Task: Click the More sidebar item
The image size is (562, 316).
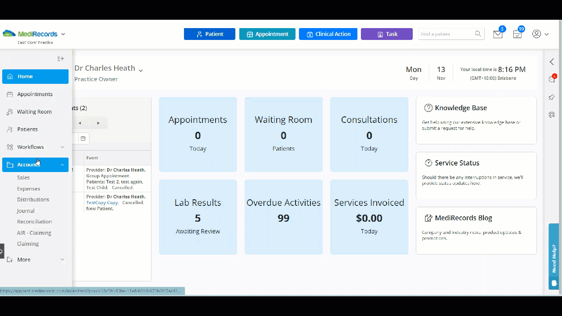Action: [x=35, y=259]
